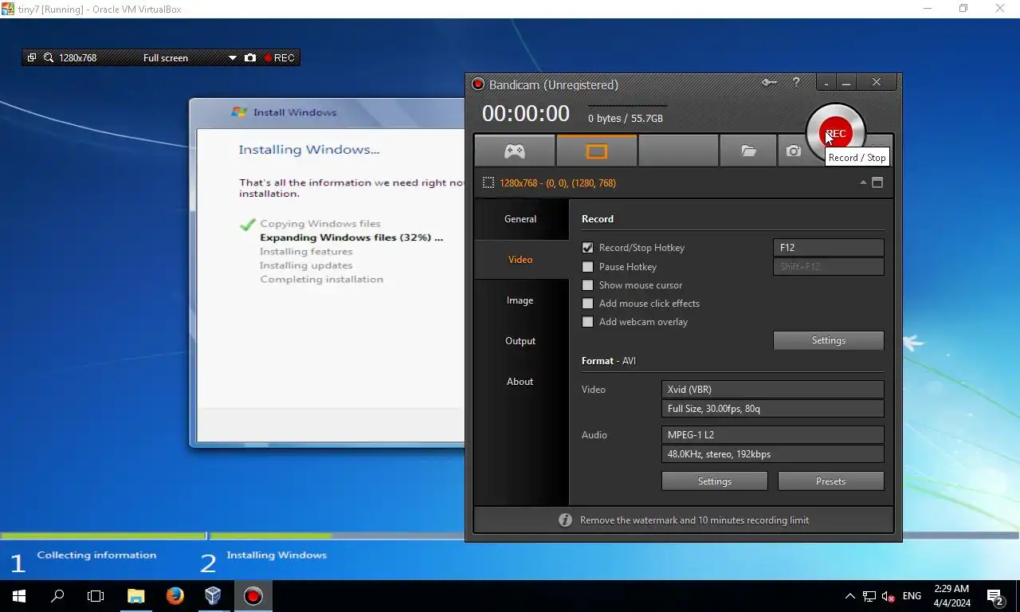1020x612 pixels.
Task: Click the ENG language indicator
Action: tap(912, 596)
